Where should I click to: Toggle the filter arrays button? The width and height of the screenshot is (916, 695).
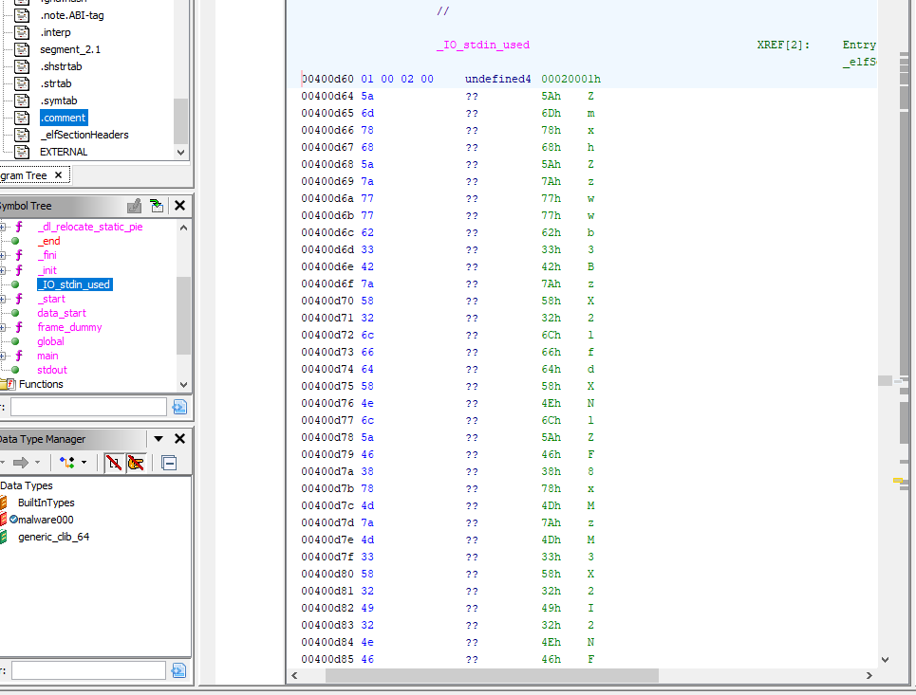(x=113, y=463)
